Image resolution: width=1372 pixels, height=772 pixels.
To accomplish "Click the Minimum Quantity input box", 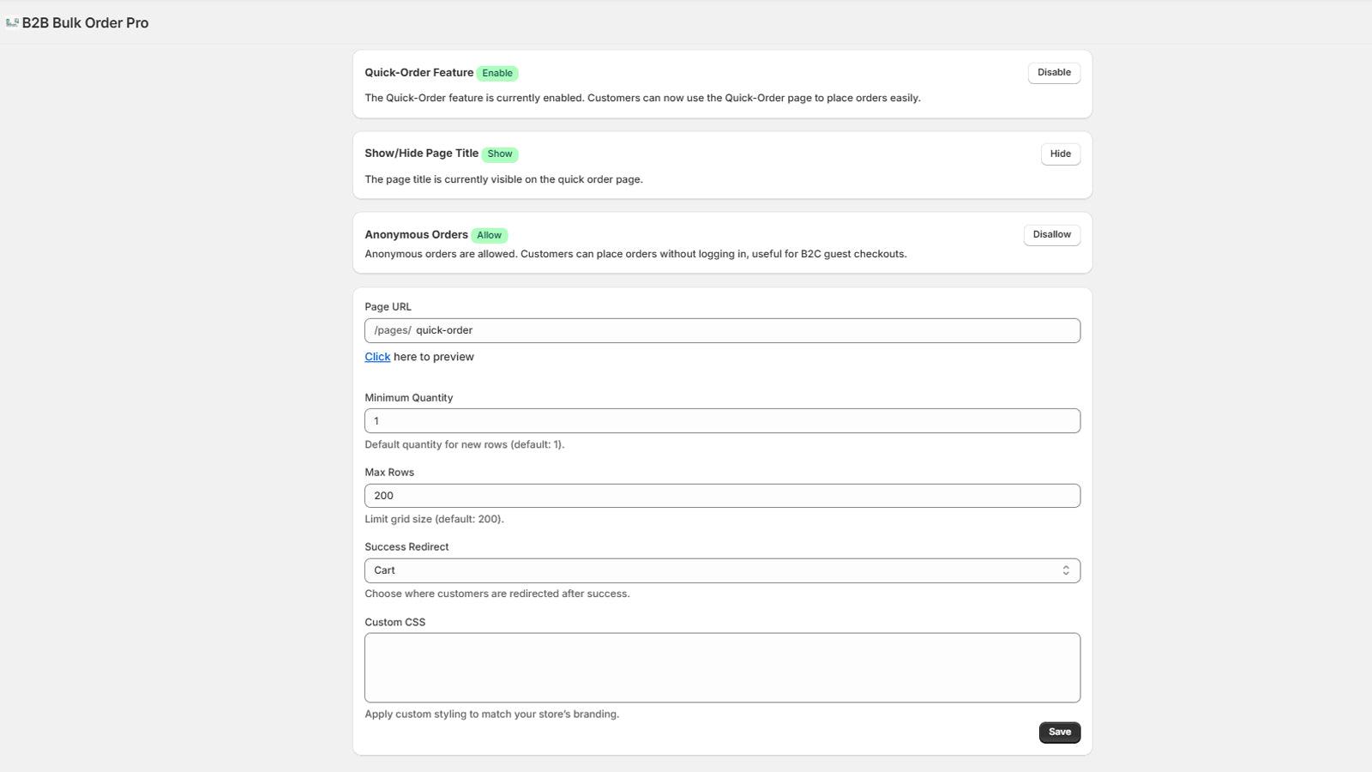I will click(723, 420).
